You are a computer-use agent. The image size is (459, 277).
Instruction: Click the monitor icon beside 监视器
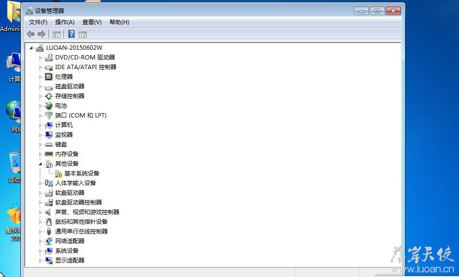tap(49, 134)
